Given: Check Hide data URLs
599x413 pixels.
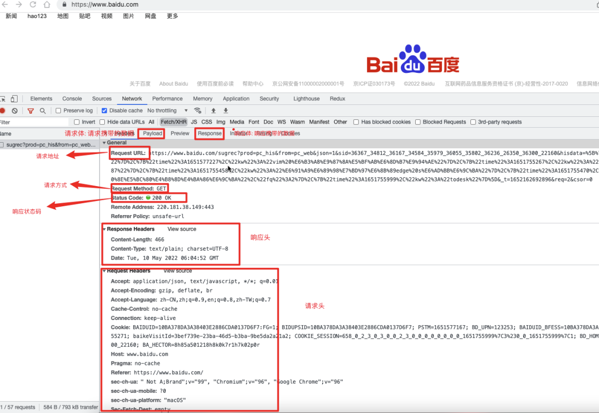Looking at the screenshot, I should (102, 122).
